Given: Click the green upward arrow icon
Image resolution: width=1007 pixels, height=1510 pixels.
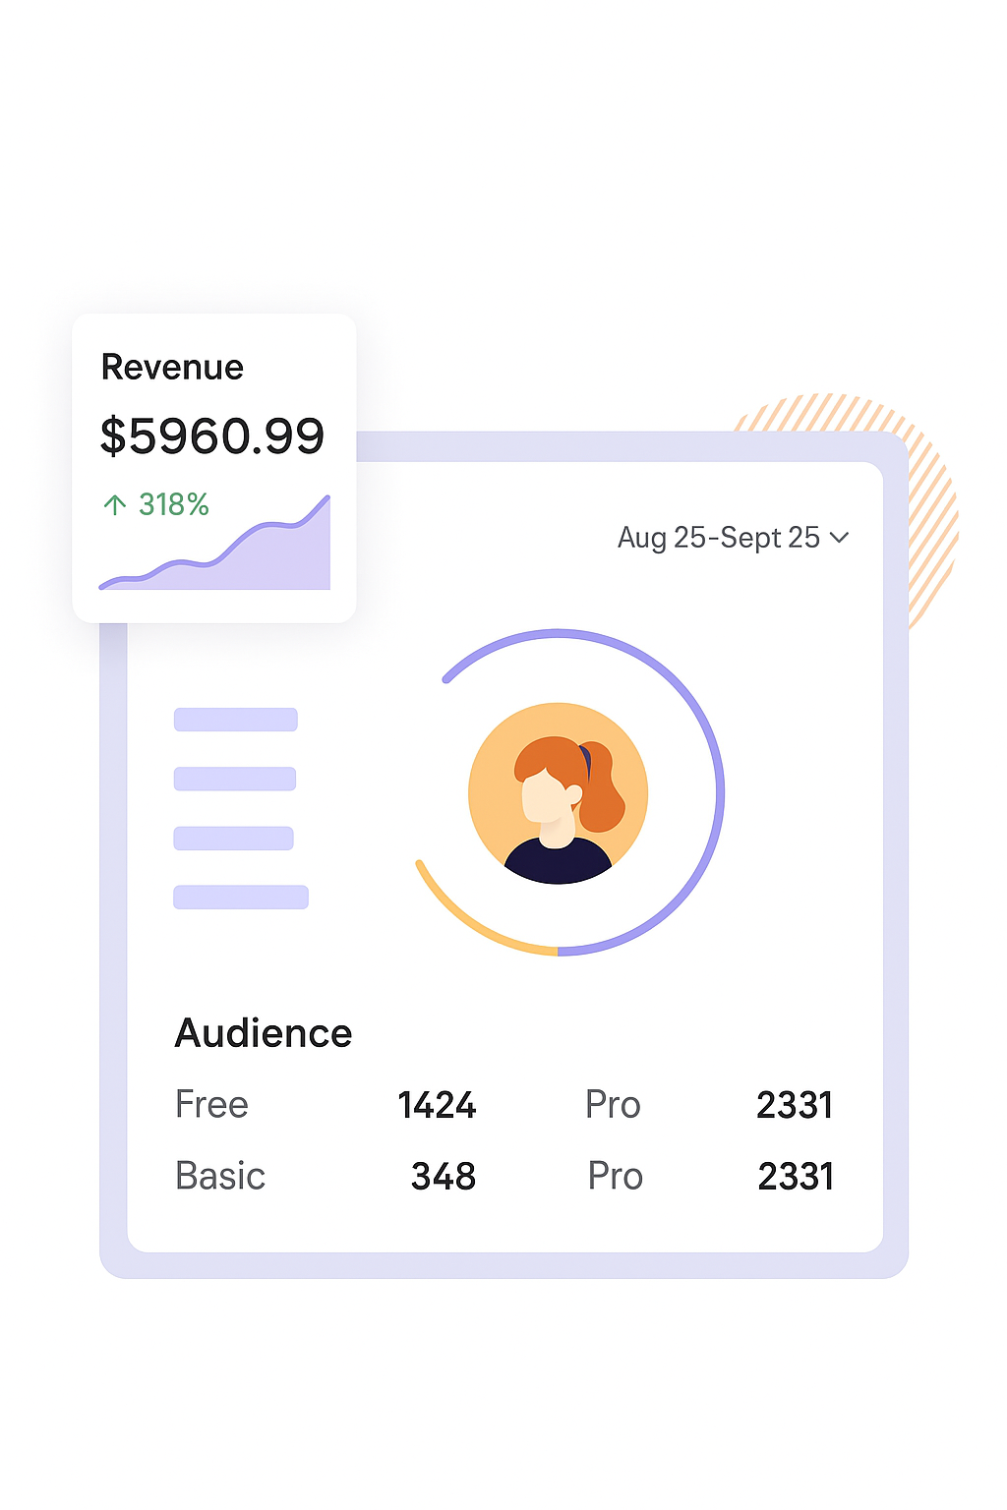Looking at the screenshot, I should click(115, 505).
